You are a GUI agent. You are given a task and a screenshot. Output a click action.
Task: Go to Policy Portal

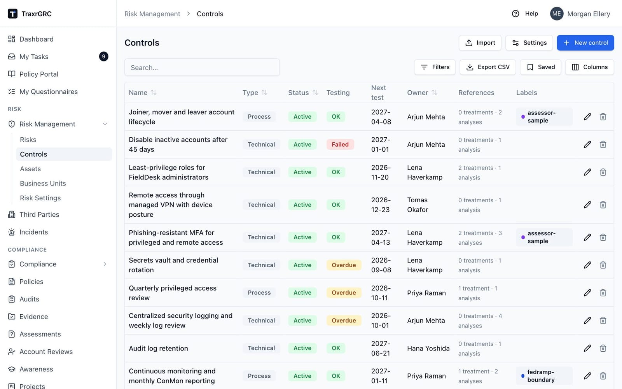(58, 74)
